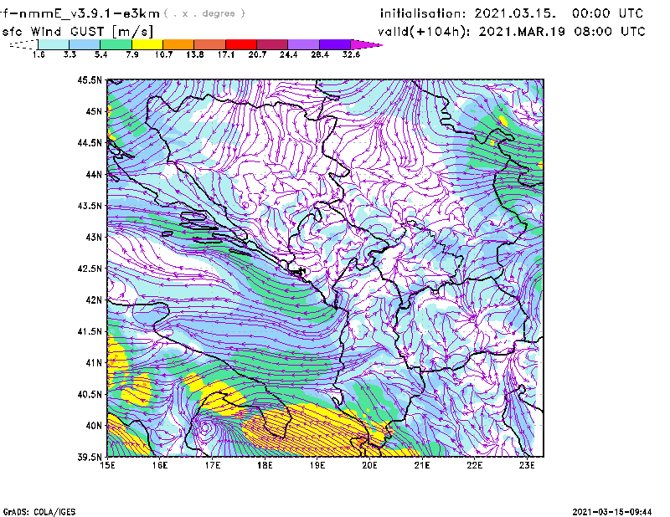
Task: Click the '40.5N' latitude label
Action: pos(90,394)
